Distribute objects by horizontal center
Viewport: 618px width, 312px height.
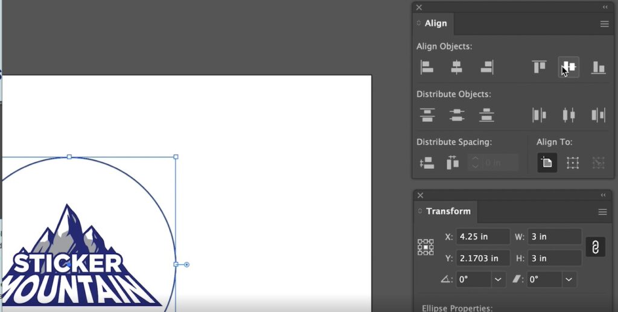tap(569, 115)
